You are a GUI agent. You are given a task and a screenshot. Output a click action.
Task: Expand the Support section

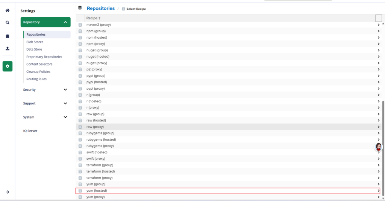pyautogui.click(x=65, y=103)
